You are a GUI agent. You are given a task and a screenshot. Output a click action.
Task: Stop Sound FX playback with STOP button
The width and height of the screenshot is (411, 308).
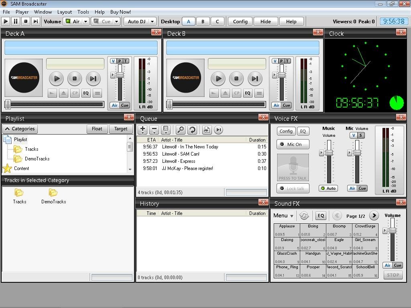click(x=393, y=275)
